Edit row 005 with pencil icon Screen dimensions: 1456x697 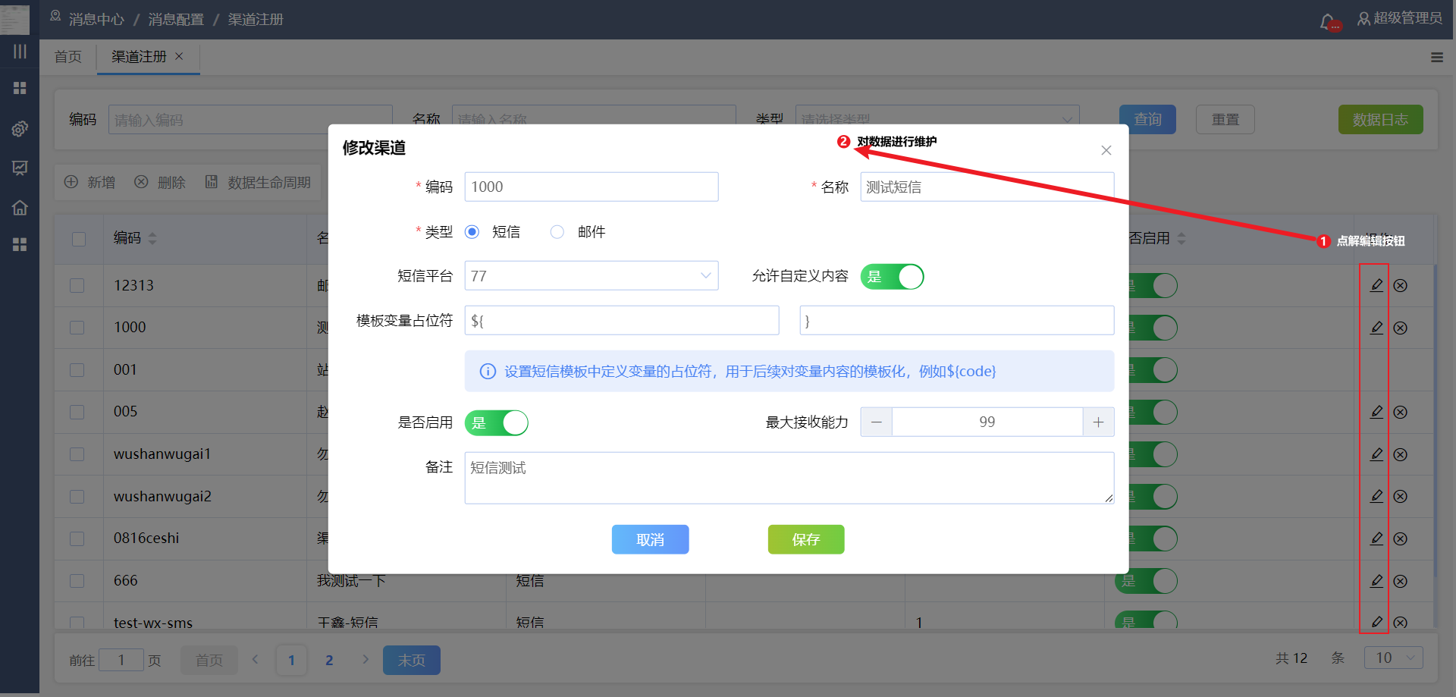coord(1377,412)
